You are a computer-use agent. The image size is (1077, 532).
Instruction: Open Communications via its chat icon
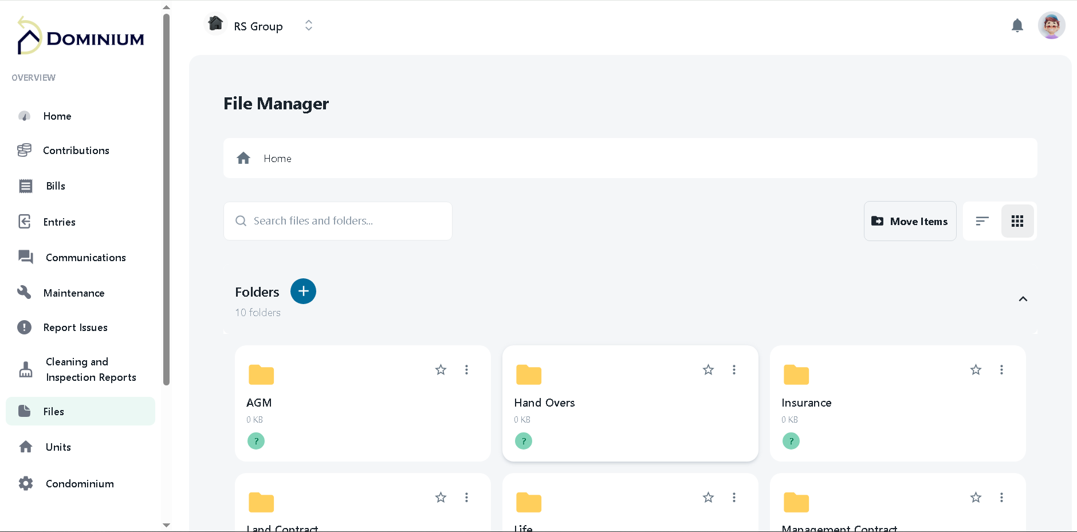25,257
